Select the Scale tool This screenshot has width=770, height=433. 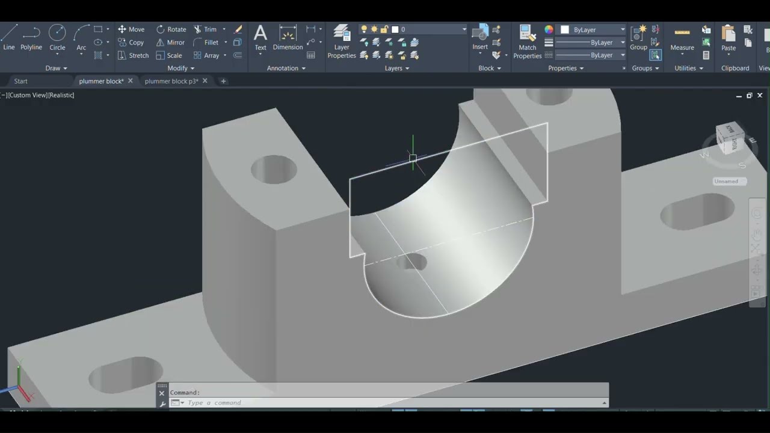point(169,55)
